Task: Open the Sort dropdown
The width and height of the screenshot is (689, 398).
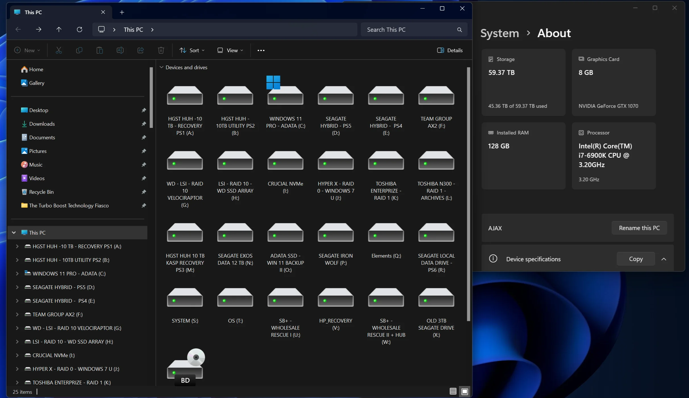Action: click(192, 50)
